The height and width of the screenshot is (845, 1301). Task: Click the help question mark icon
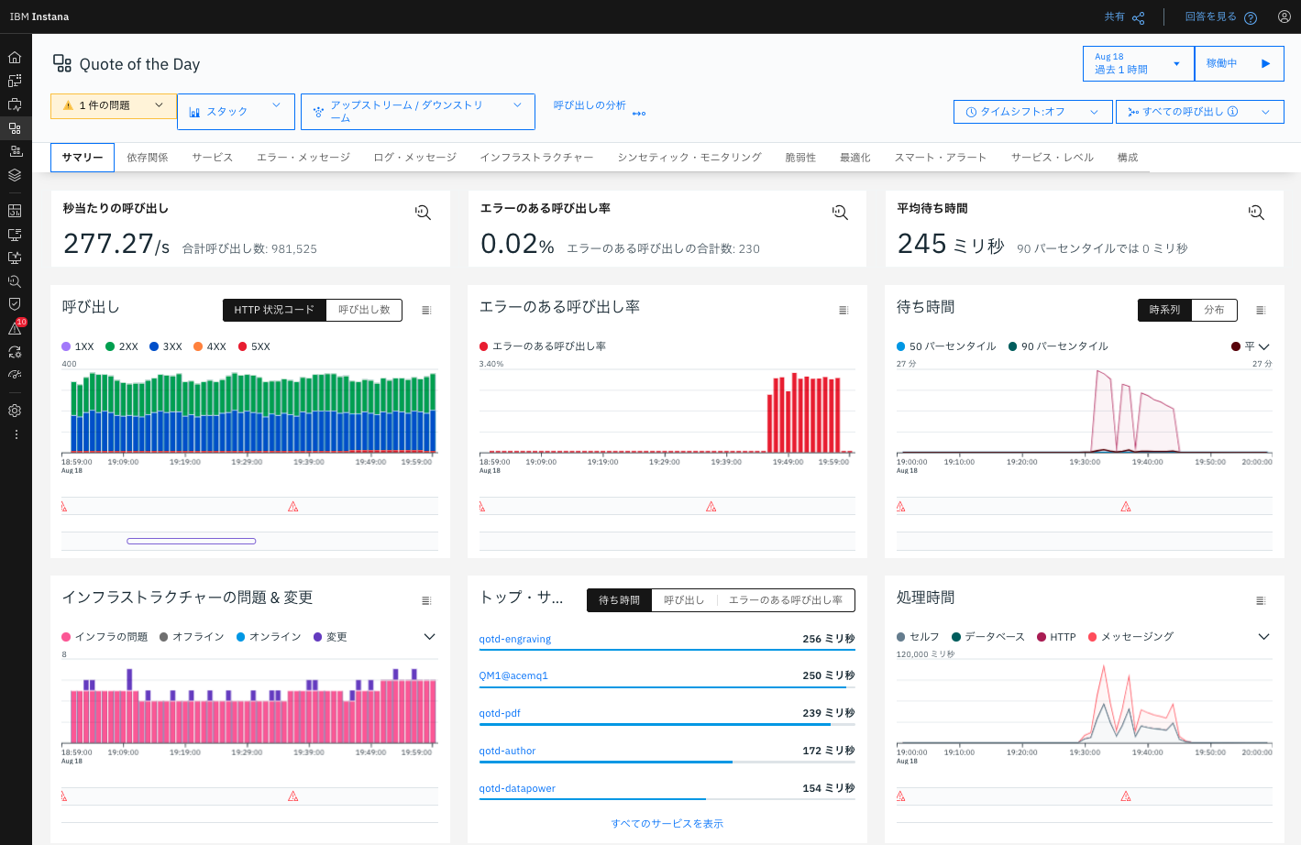pos(1251,17)
